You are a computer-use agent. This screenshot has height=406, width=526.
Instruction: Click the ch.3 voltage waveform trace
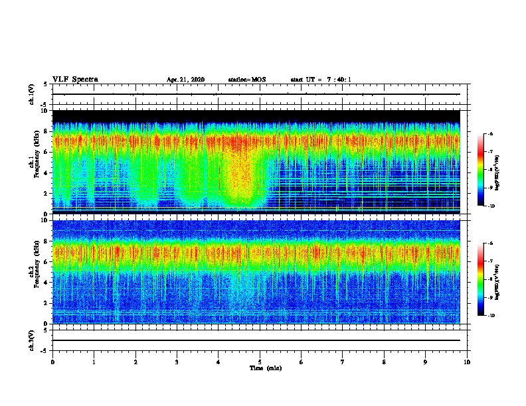(256, 340)
